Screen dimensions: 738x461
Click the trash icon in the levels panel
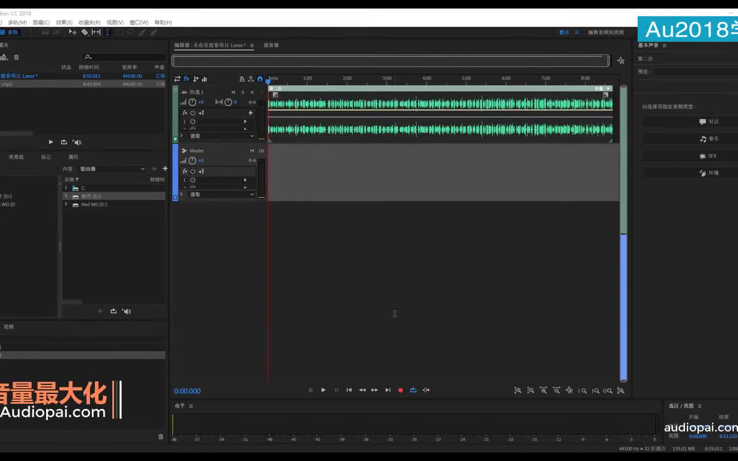(x=161, y=437)
